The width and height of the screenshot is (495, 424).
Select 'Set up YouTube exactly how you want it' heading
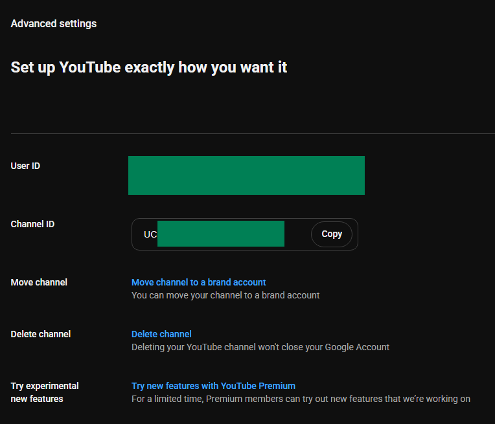[x=149, y=67]
